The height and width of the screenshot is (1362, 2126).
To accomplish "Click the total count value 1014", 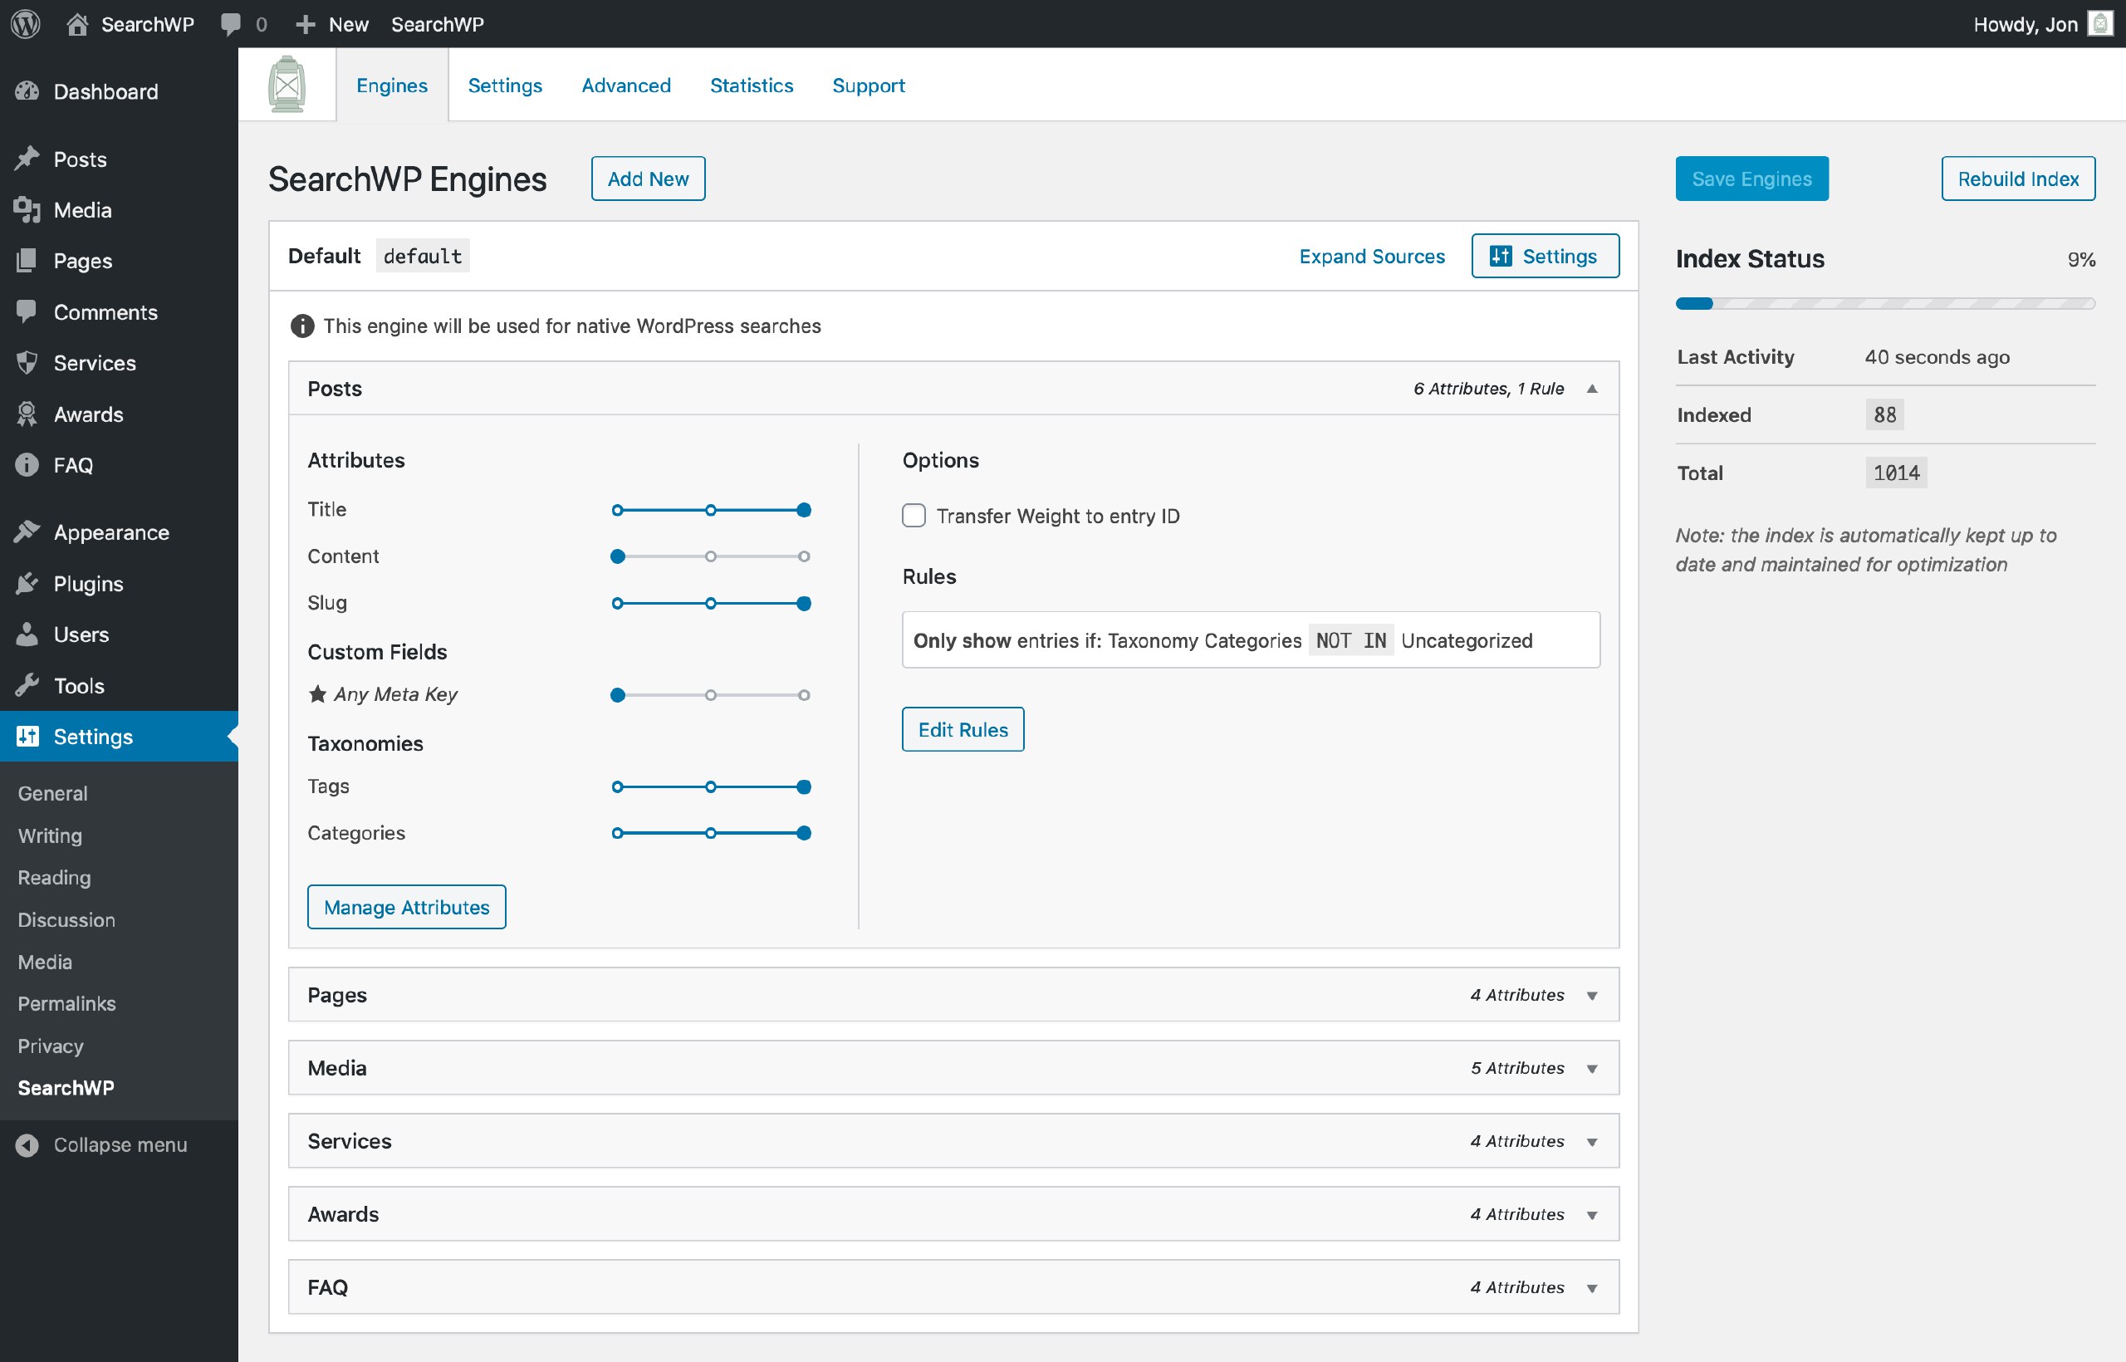I will [1896, 473].
